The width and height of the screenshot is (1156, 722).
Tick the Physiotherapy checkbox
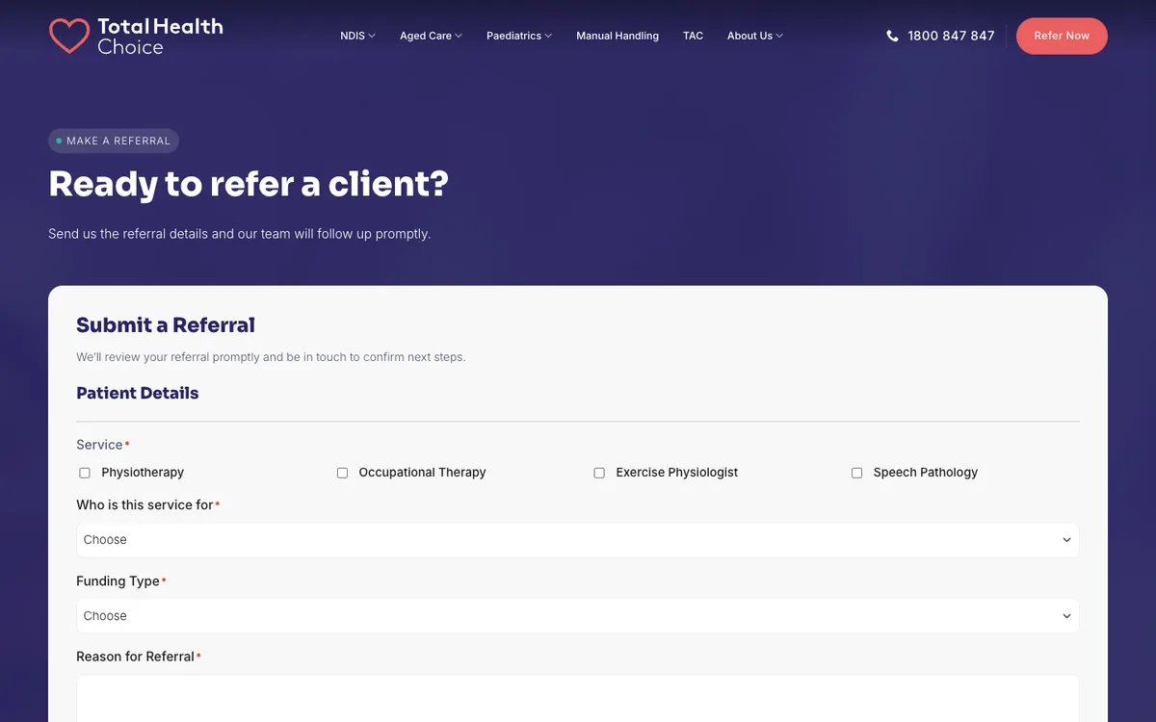(85, 473)
